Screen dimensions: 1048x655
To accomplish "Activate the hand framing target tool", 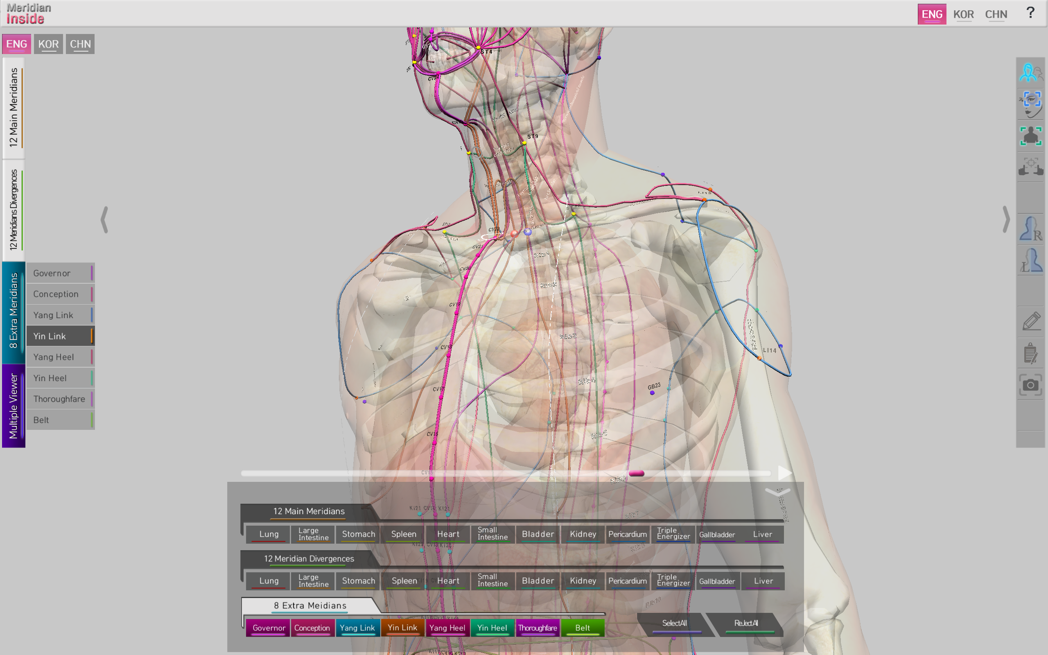I will 1031,167.
